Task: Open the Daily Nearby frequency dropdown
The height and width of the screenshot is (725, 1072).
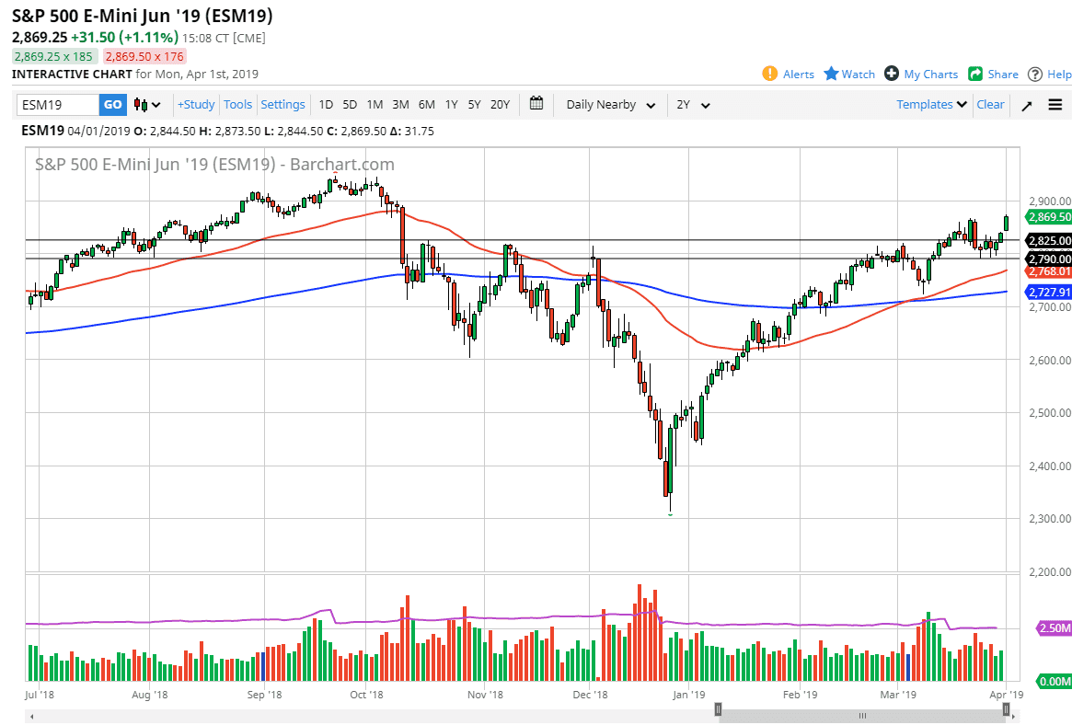Action: coord(609,105)
